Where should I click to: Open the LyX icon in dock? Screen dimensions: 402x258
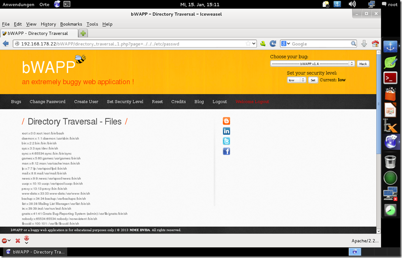click(x=390, y=126)
